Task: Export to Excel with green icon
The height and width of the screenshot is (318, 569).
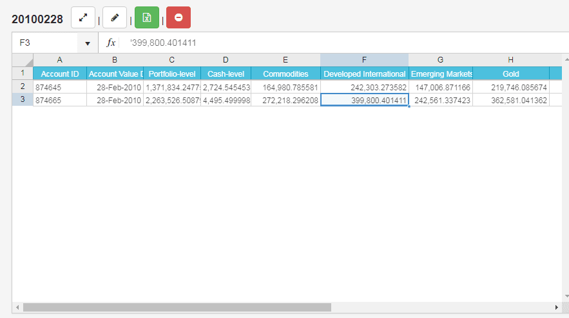Action: [147, 17]
